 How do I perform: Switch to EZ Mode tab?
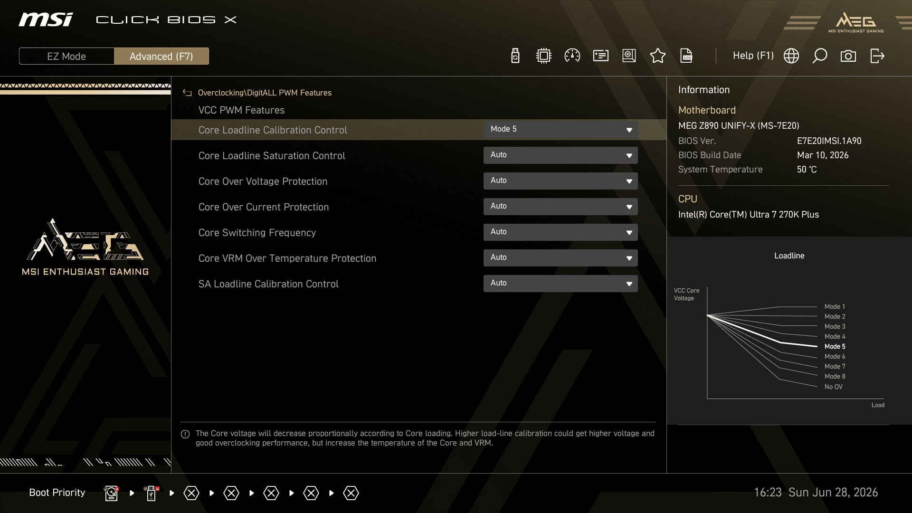coord(66,56)
